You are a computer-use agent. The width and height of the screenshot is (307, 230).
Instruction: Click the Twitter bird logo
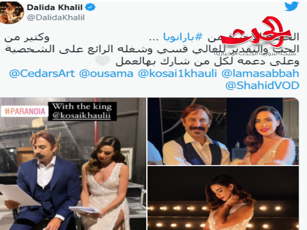tap(291, 6)
